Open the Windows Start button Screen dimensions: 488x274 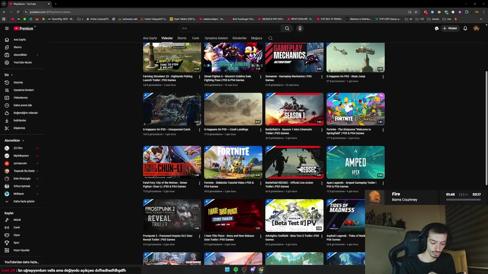coord(227,269)
